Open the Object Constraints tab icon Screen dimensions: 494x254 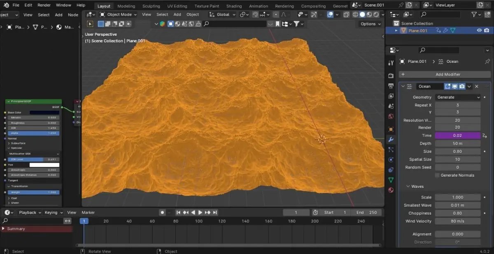point(391,170)
